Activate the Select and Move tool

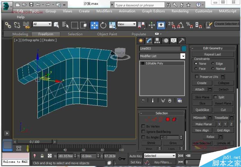click(x=94, y=25)
